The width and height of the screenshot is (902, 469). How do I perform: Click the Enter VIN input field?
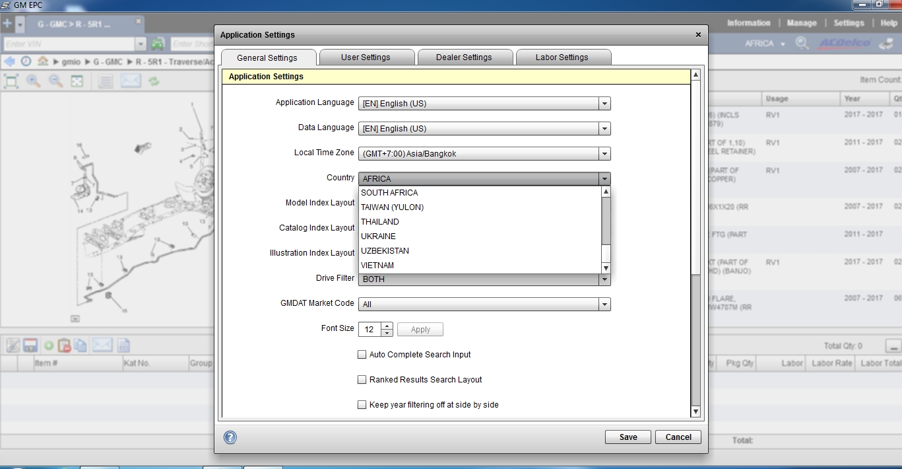(68, 44)
